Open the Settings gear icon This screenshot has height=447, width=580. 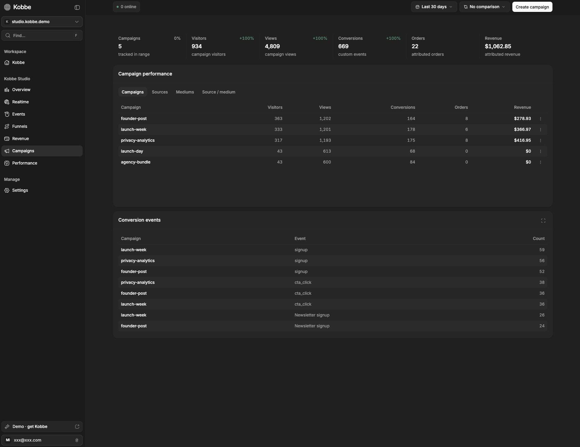[x=7, y=190]
